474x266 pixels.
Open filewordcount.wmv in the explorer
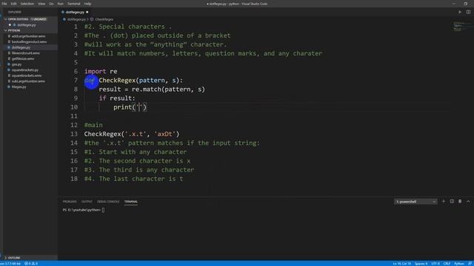pos(25,53)
